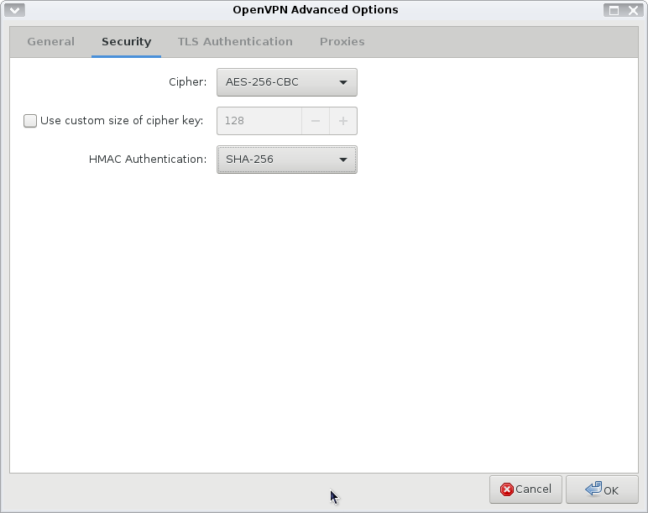
Task: Increase cipher key size with plus button
Action: [x=343, y=121]
